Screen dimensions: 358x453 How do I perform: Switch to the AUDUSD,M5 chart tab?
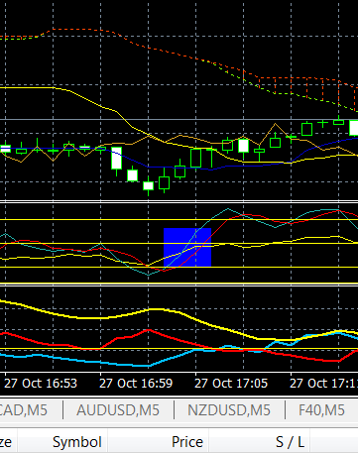(x=118, y=410)
